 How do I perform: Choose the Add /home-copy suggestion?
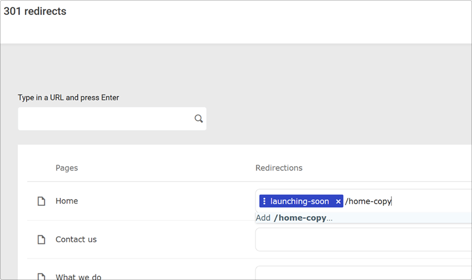[x=294, y=218]
